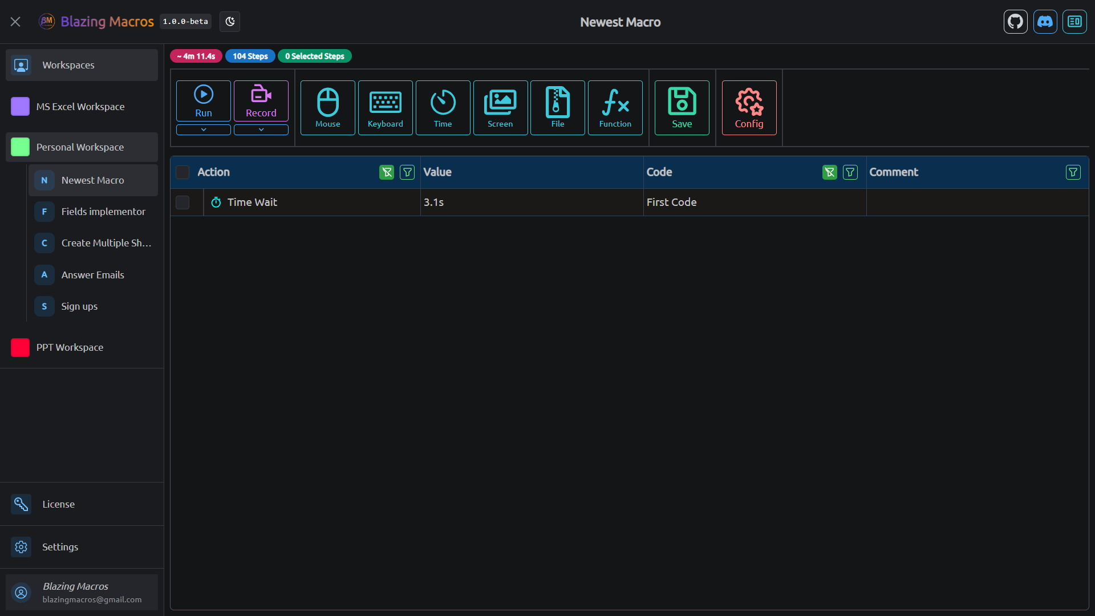
Task: Click the 3.1s value cell
Action: [532, 202]
